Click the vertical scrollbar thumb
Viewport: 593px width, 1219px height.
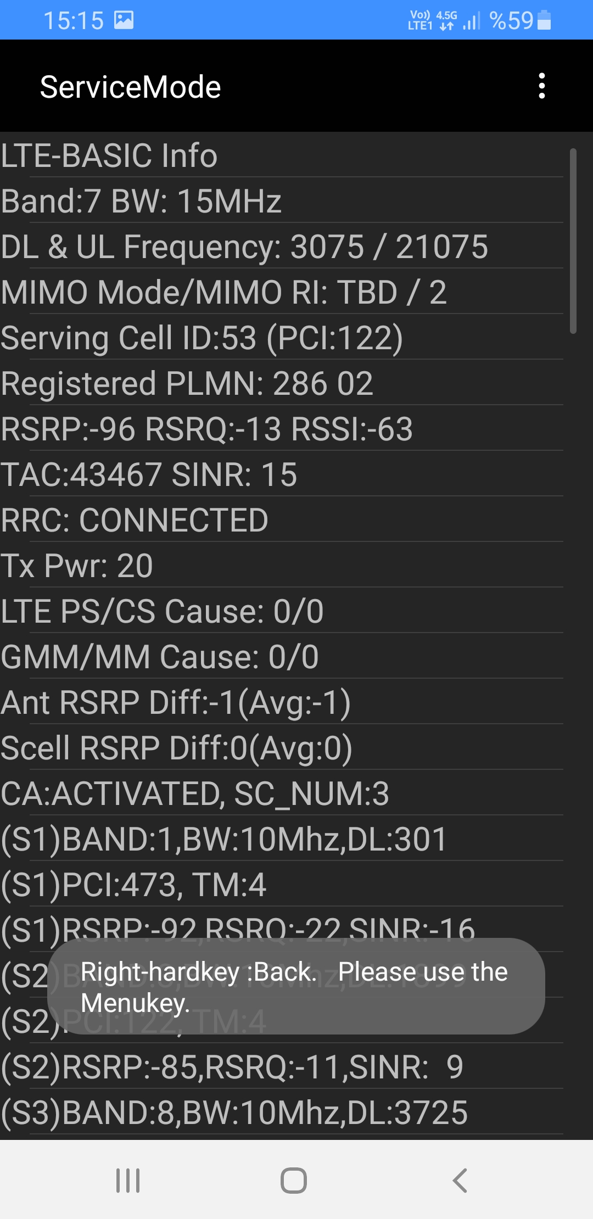[573, 241]
